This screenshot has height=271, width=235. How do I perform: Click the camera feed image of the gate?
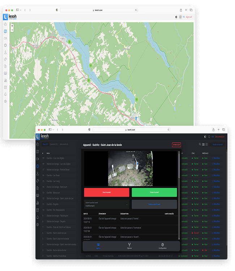click(130, 168)
